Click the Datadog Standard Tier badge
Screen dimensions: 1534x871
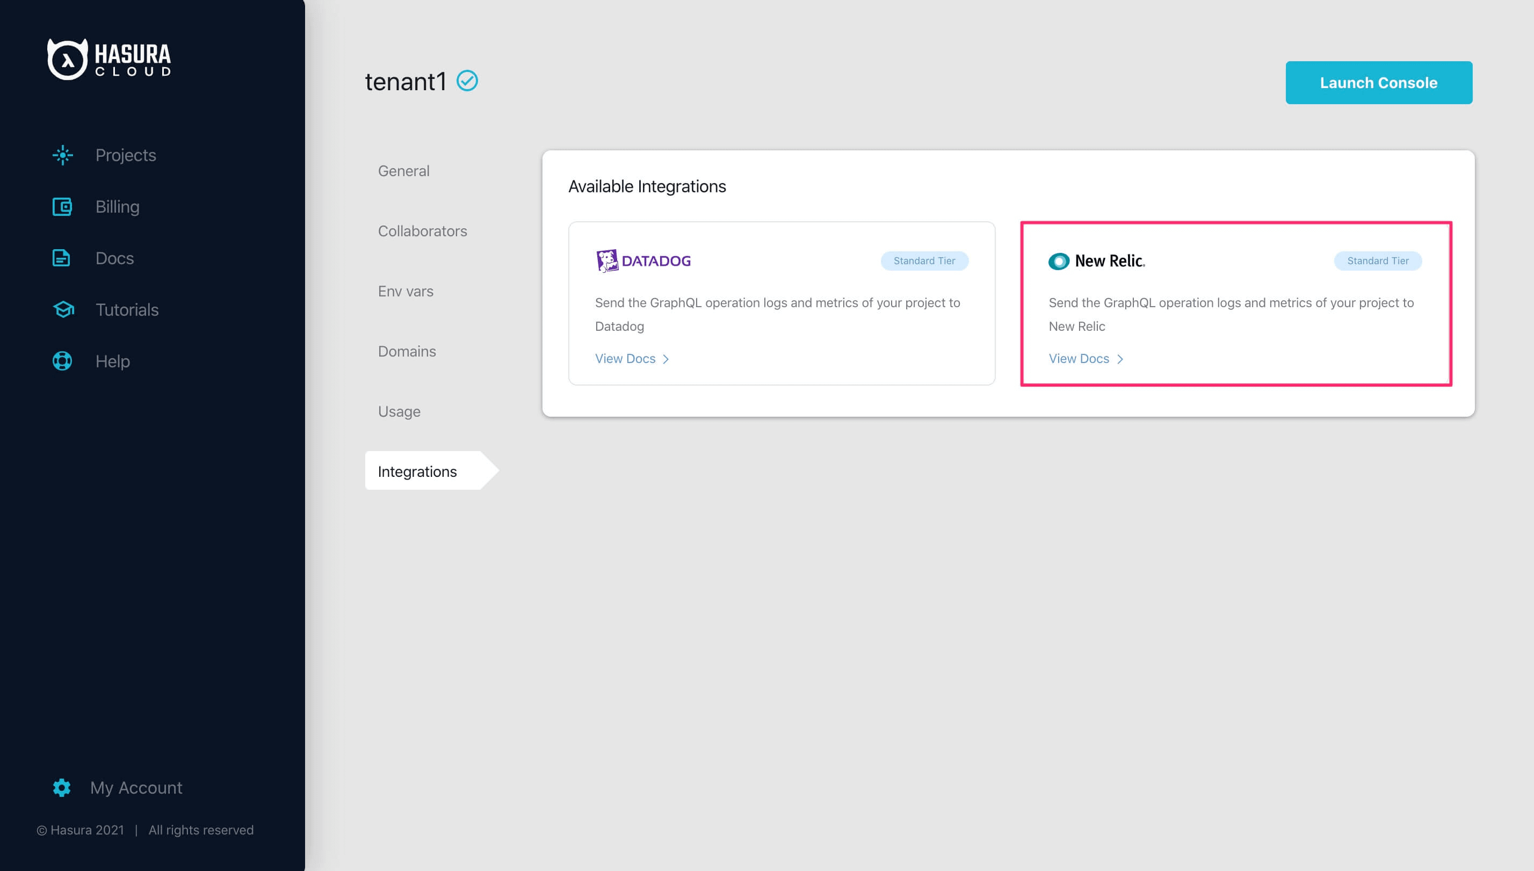(924, 261)
